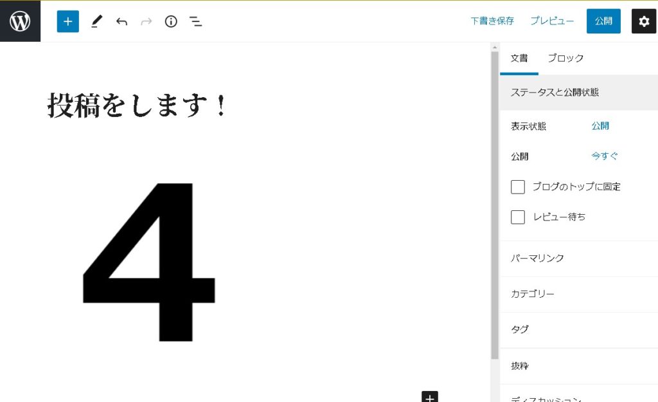Select the 文書 tab
This screenshot has height=402, width=658.
519,59
